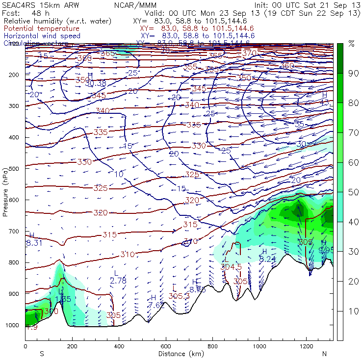Image resolution: width=363 pixels, height=363 pixels.
Task: Click the "H 9.95" label at the right edge
Action: click(x=326, y=247)
